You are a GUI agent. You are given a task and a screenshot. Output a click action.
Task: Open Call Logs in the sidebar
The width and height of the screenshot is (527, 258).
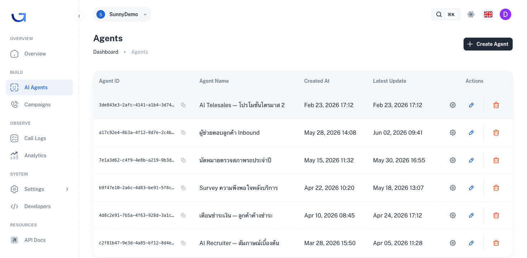[x=39, y=138]
